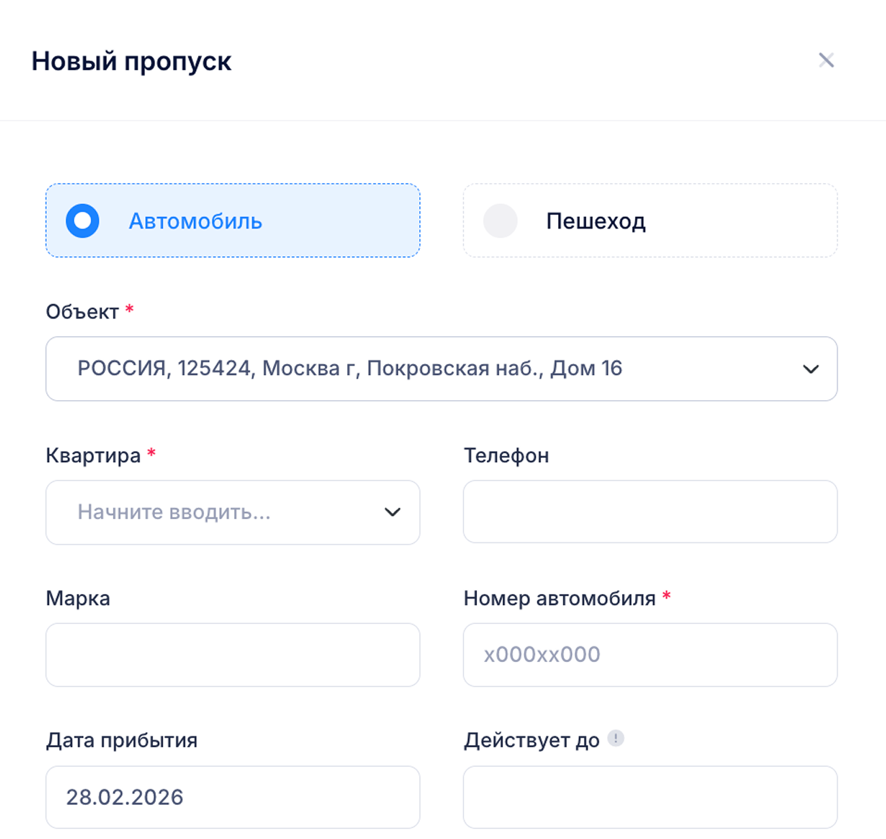The height and width of the screenshot is (839, 886).
Task: Focus the Марка text field
Action: click(x=233, y=655)
